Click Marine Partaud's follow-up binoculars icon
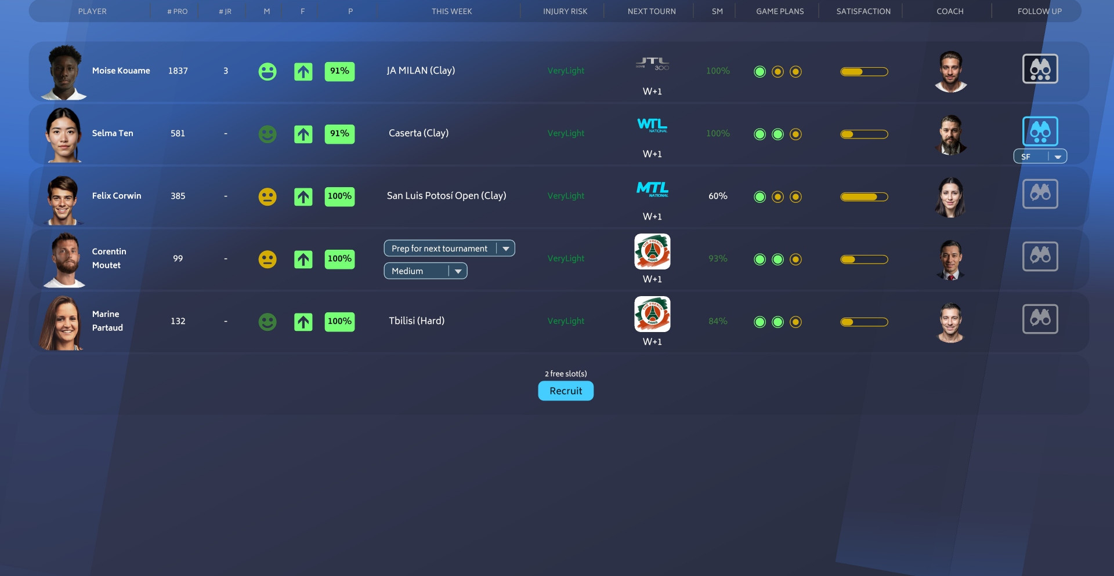This screenshot has width=1114, height=576. (x=1040, y=319)
